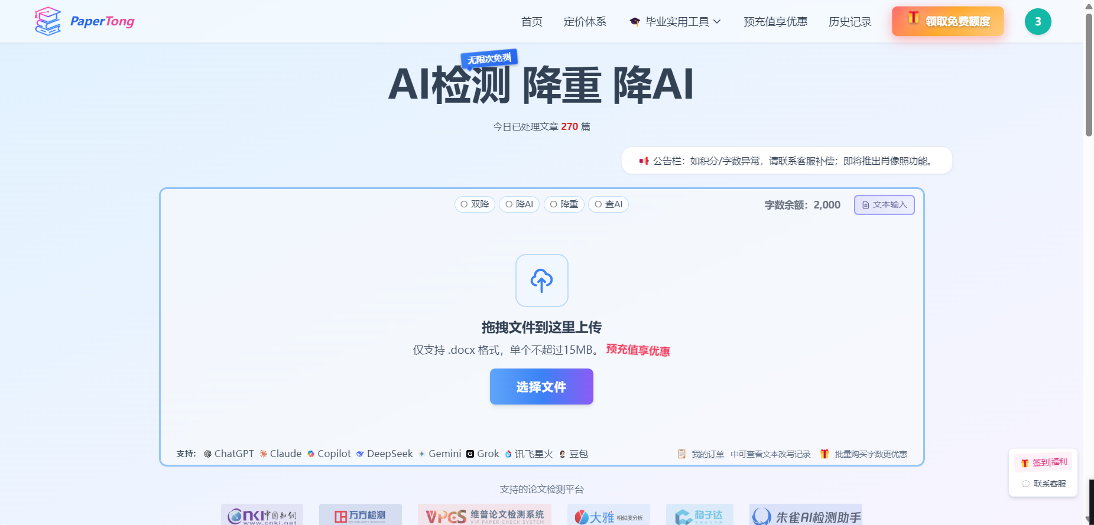
Task: Click the CNKI platform logo
Action: 262,516
